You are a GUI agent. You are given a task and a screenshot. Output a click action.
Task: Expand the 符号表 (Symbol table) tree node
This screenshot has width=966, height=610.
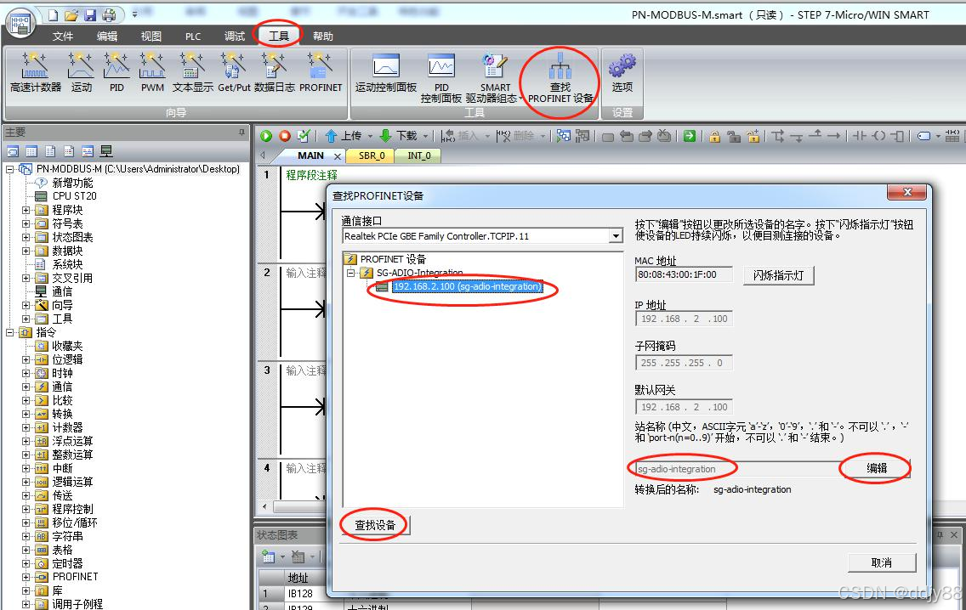26,223
